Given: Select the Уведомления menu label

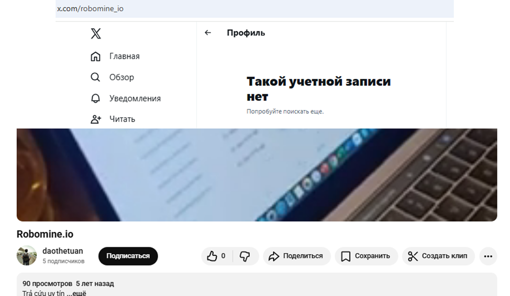Looking at the screenshot, I should point(135,98).
